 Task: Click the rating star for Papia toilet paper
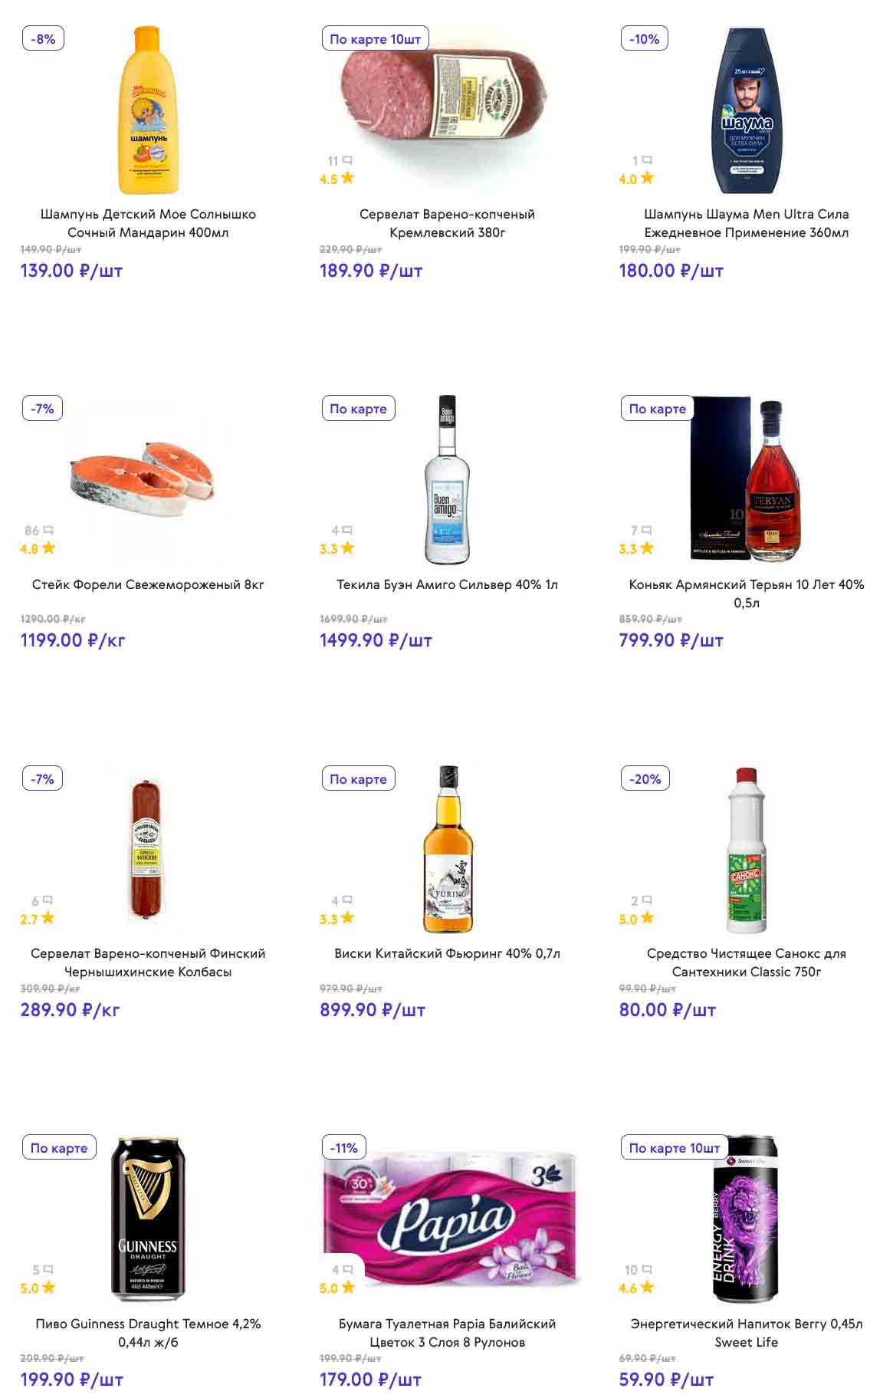click(347, 1288)
